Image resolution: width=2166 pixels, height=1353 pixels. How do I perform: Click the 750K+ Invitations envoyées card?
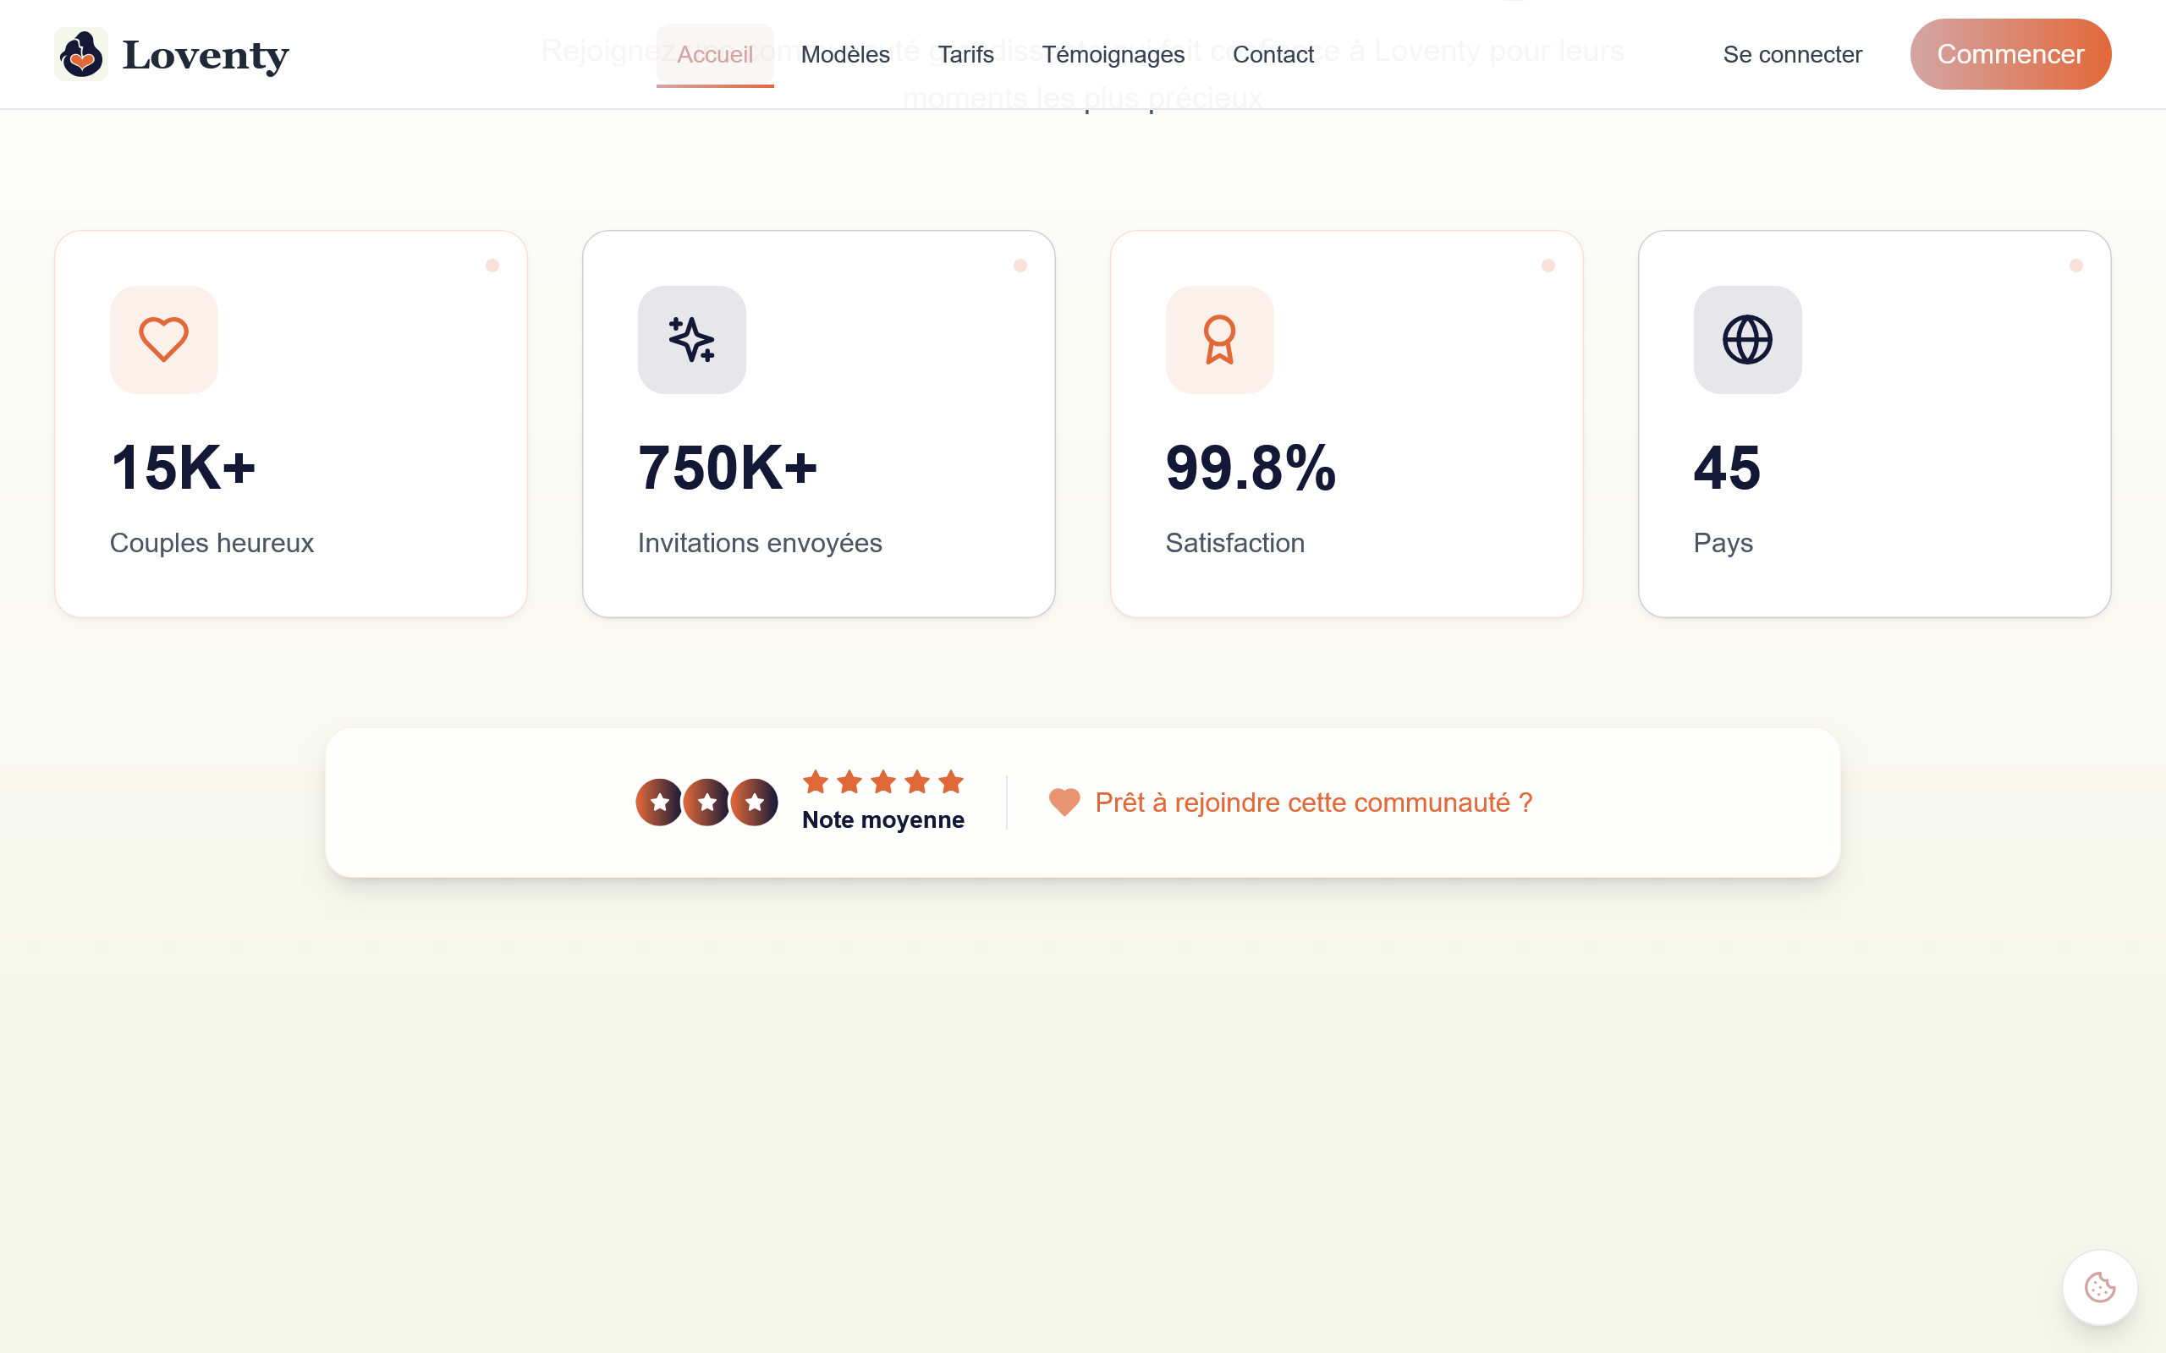818,424
